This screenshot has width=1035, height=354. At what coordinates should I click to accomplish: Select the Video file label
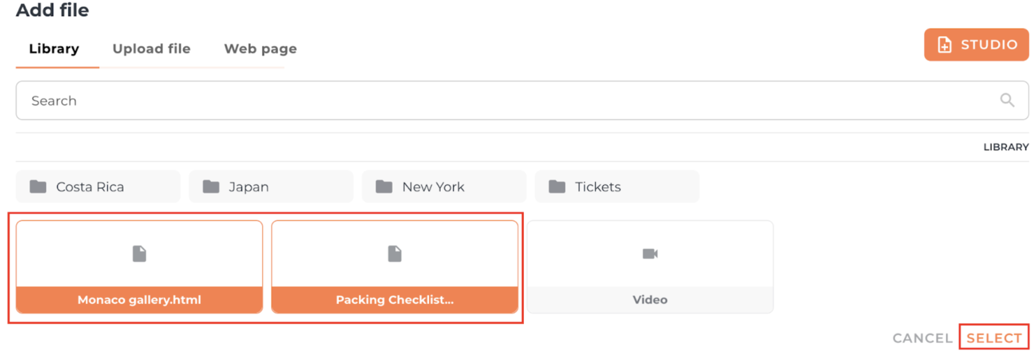click(x=650, y=300)
